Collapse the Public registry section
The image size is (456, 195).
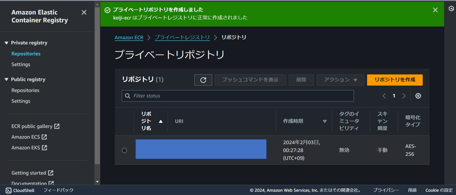[6, 80]
